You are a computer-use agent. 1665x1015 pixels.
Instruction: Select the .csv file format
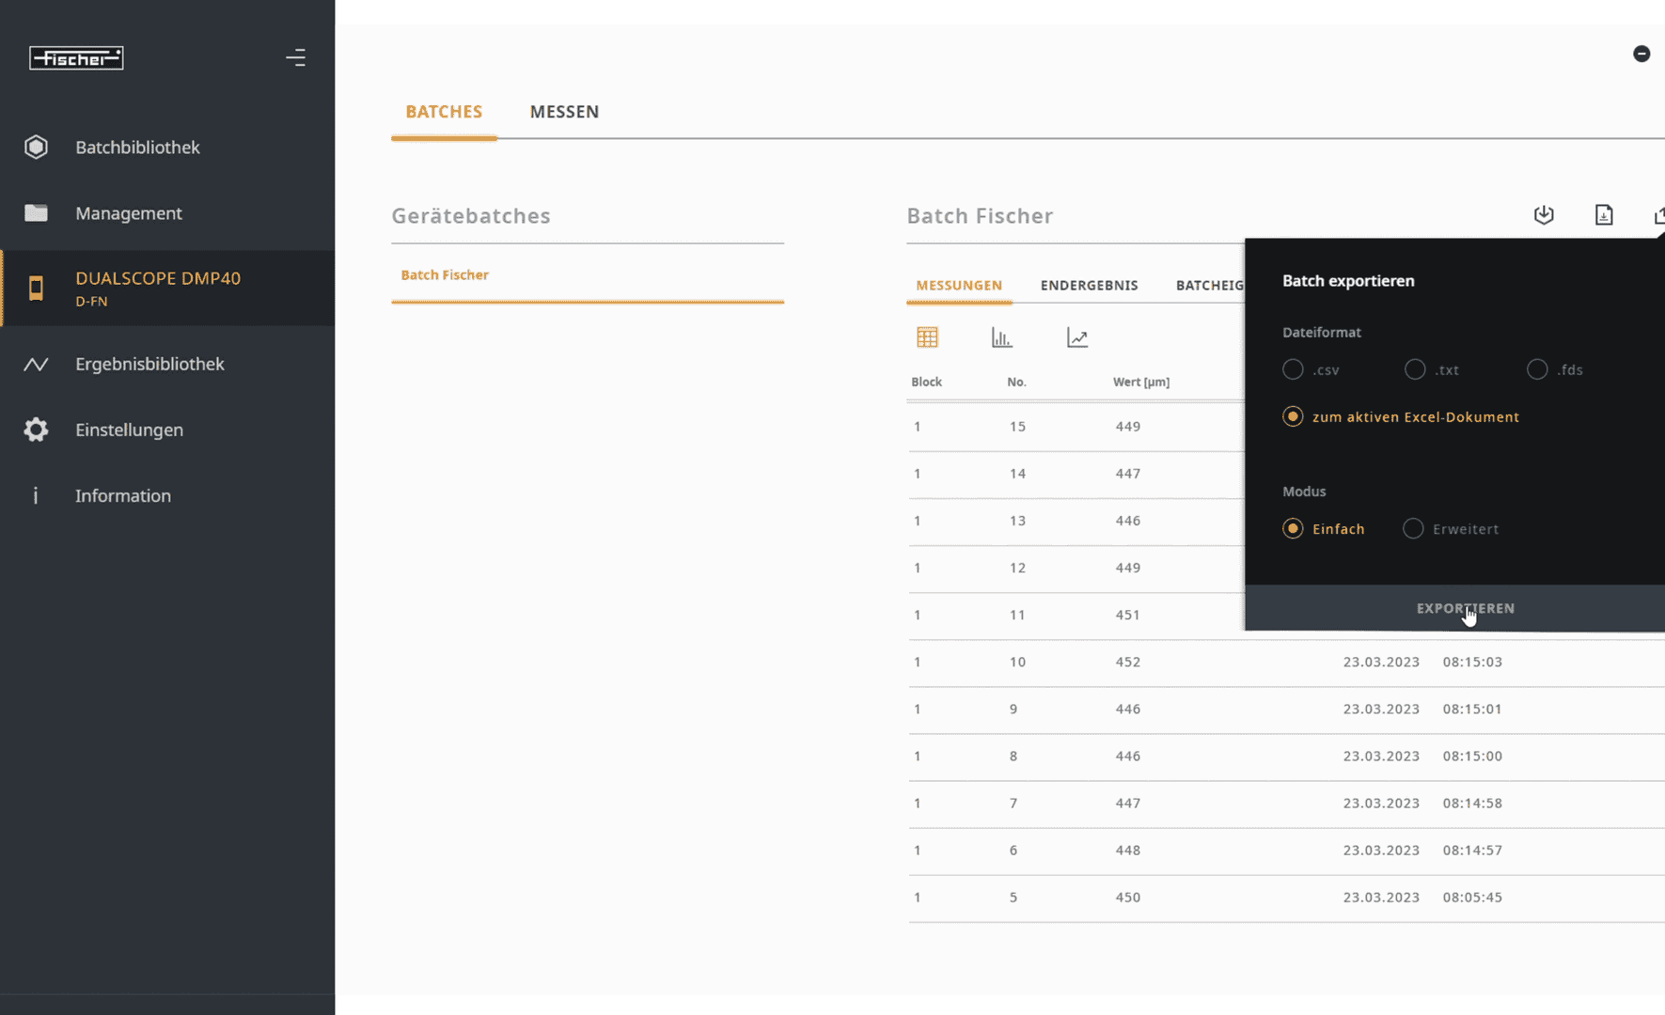(1293, 369)
